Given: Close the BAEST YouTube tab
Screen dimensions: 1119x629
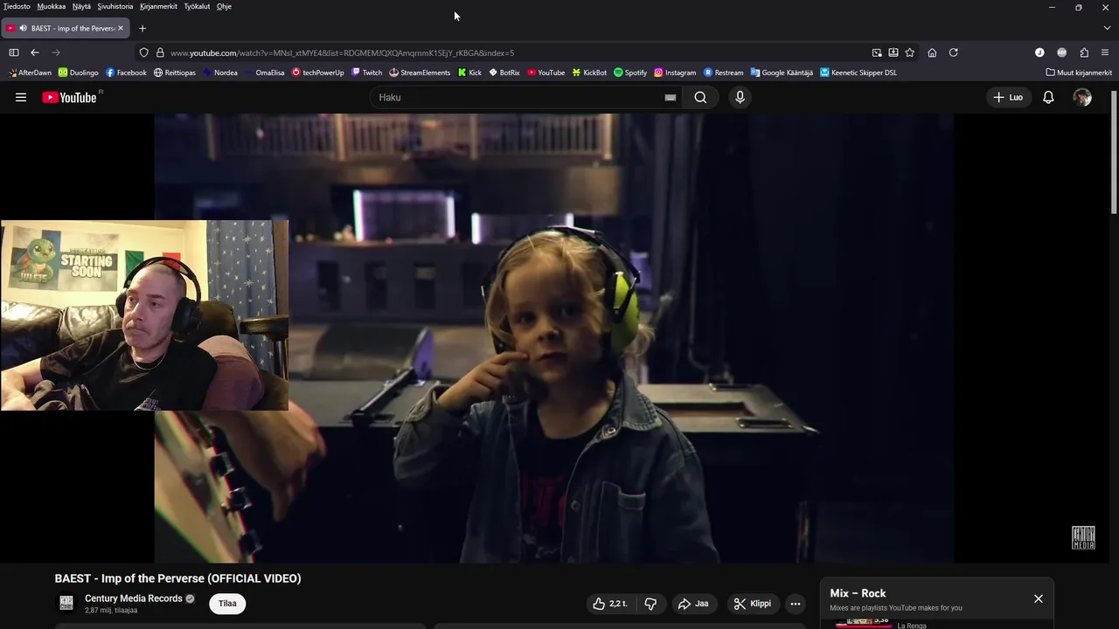Looking at the screenshot, I should click(121, 28).
